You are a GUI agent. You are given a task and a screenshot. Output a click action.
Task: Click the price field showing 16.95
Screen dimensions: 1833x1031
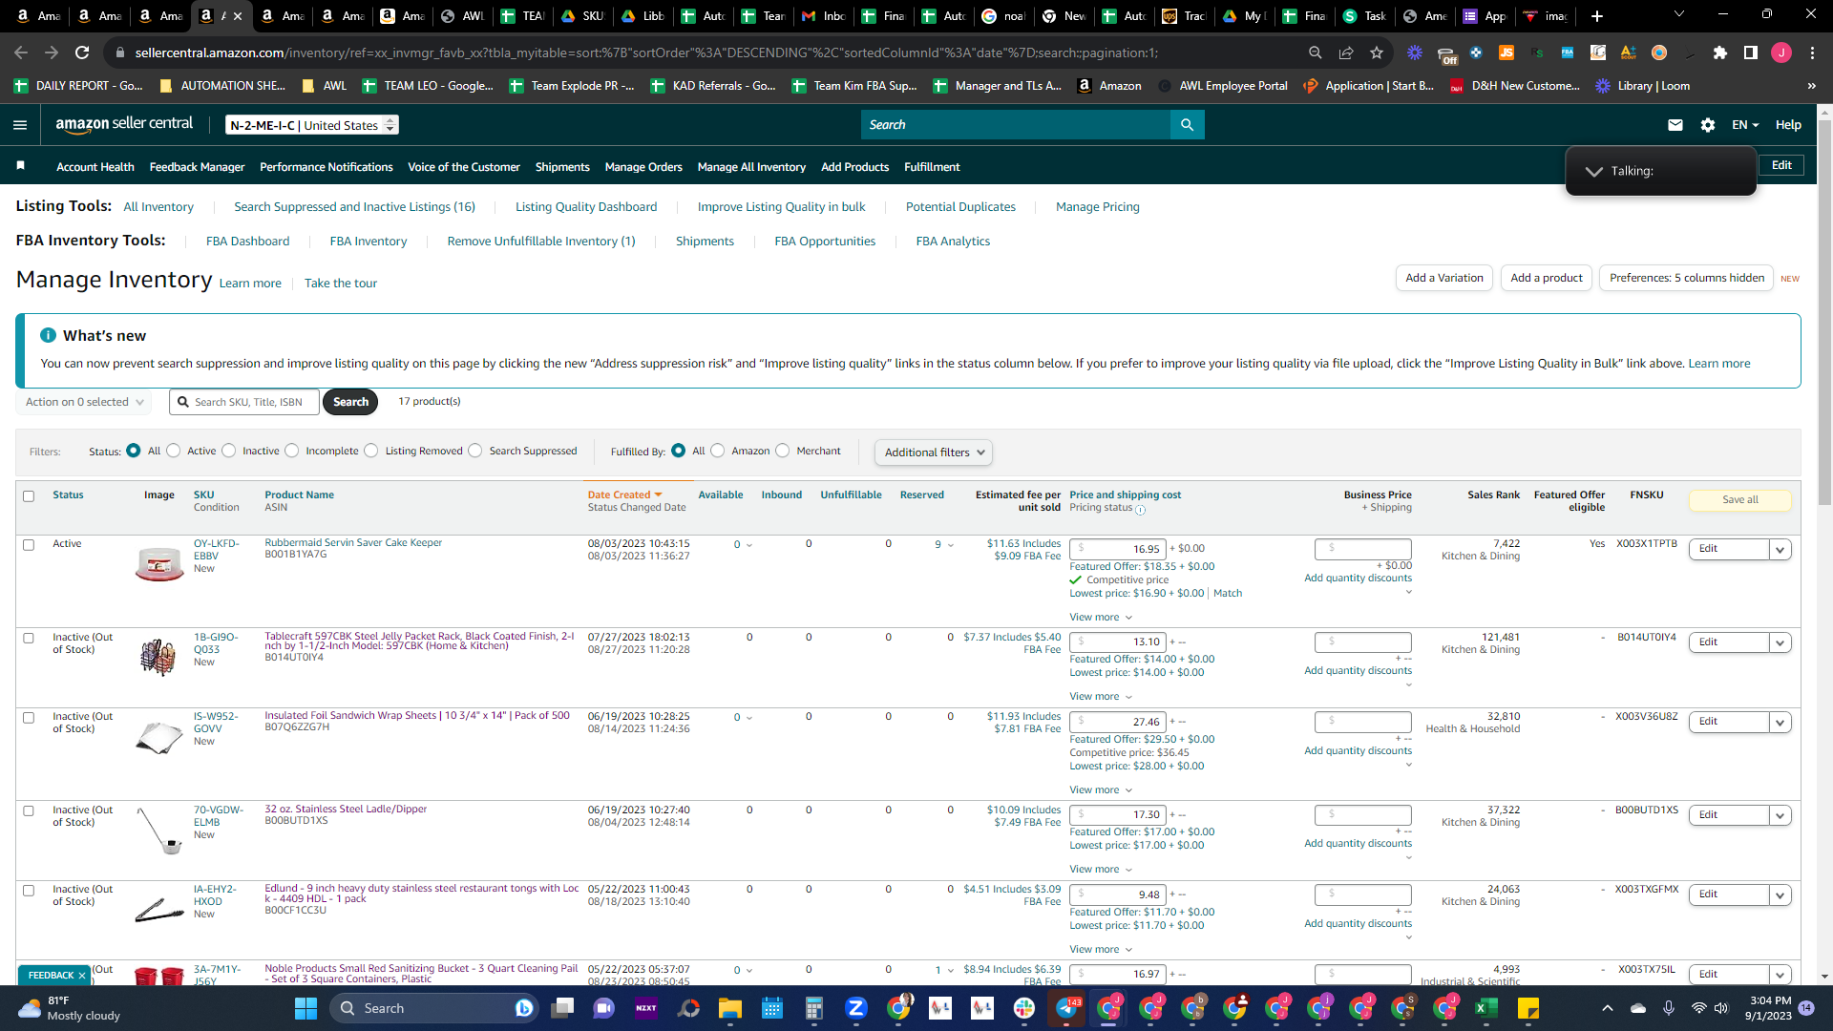1118,549
